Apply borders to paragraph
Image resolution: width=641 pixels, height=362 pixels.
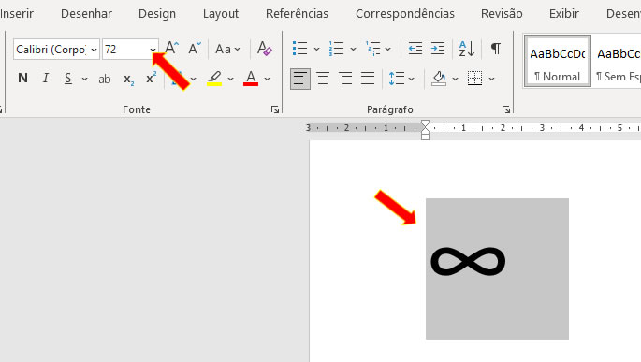tap(474, 78)
